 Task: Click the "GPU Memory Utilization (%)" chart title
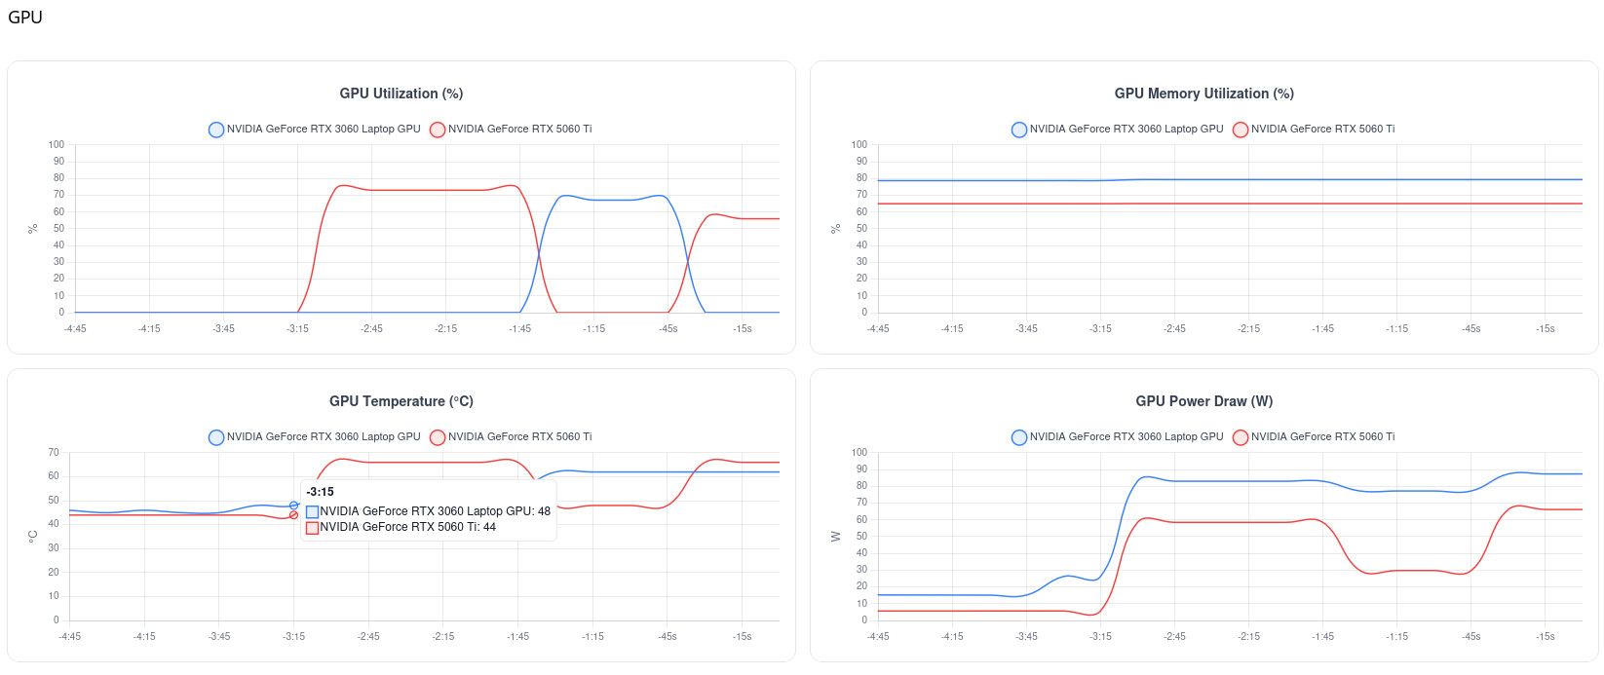[x=1204, y=94]
